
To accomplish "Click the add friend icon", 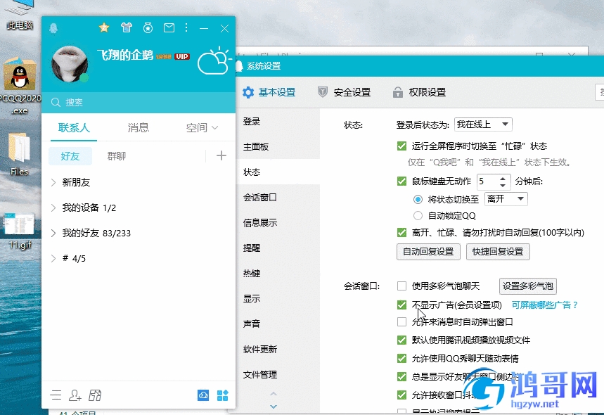I will (x=75, y=395).
